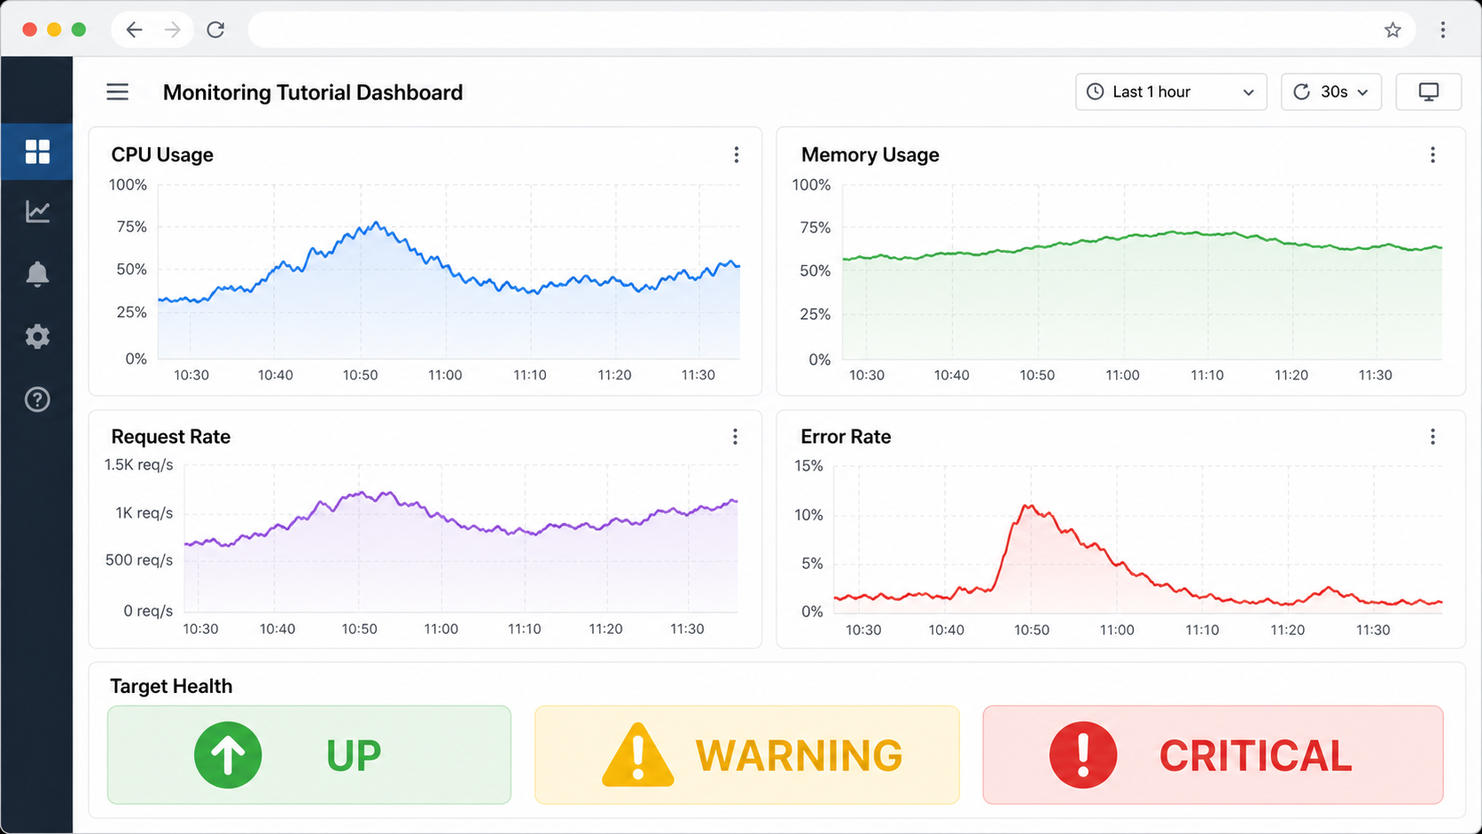Click the clock icon in time picker
1482x834 pixels.
click(1095, 92)
